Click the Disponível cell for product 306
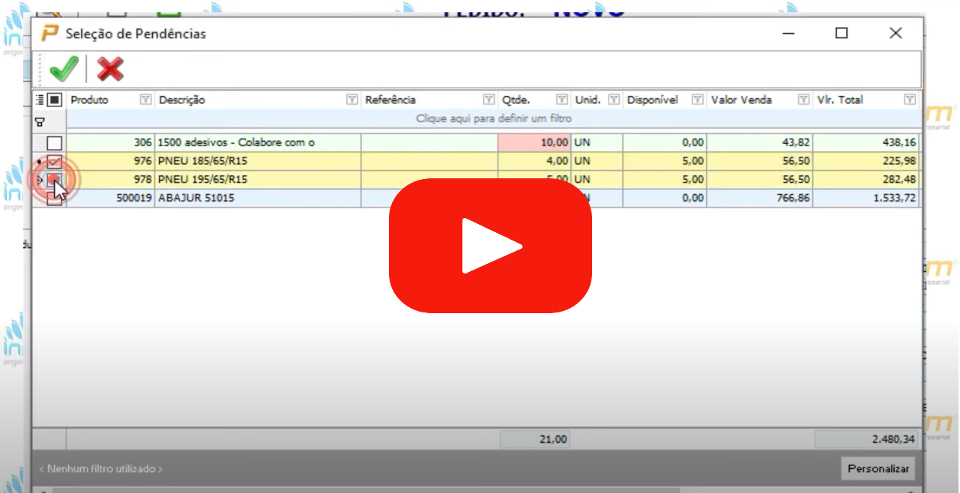The height and width of the screenshot is (493, 960). (x=665, y=142)
